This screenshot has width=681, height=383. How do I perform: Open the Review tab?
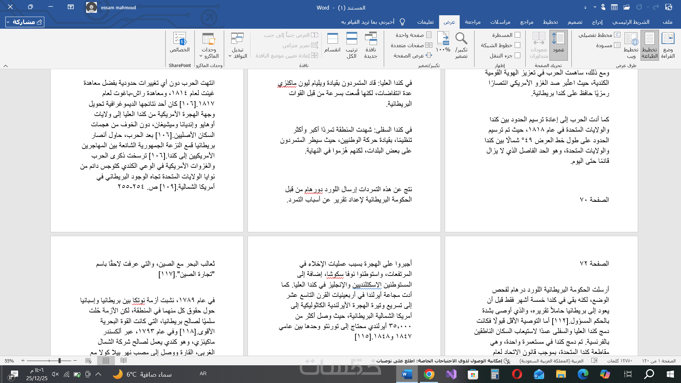click(x=472, y=22)
